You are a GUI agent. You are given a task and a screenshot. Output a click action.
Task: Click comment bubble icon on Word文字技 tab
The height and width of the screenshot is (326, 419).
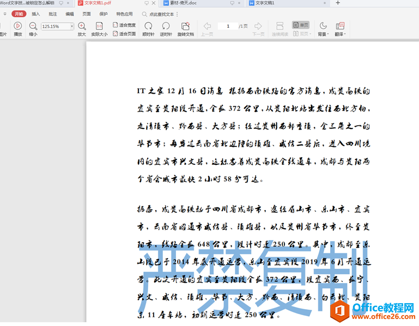pos(61,3)
